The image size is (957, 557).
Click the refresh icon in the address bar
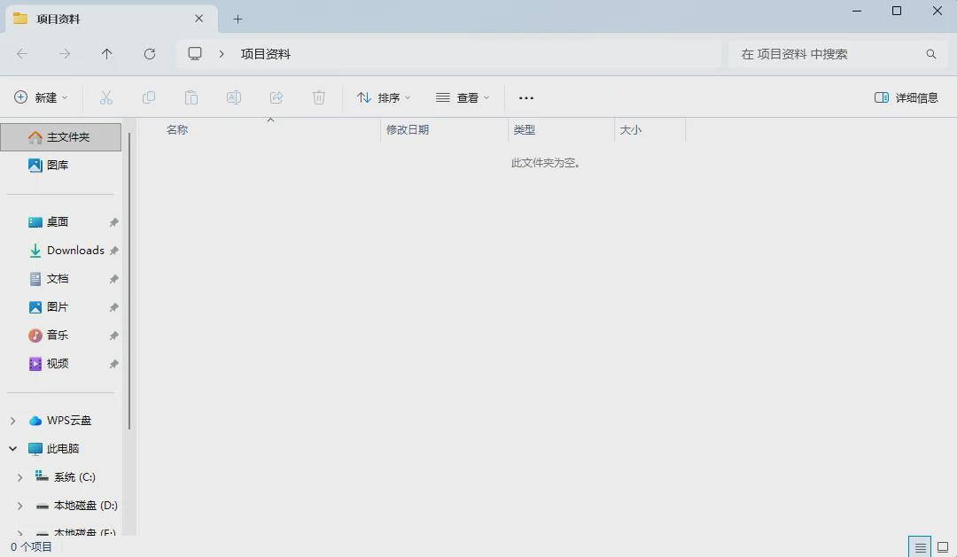(149, 53)
